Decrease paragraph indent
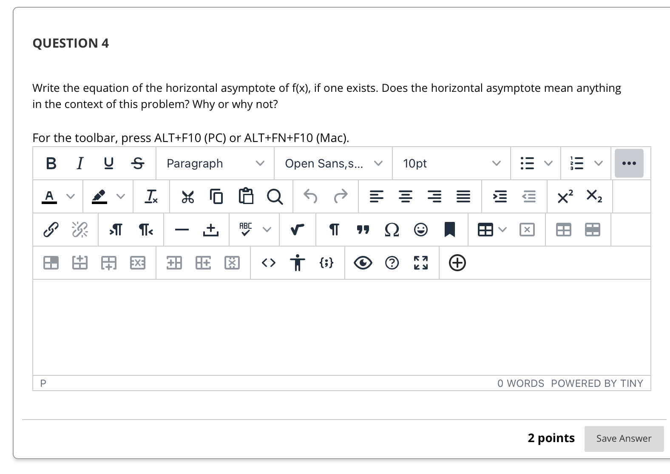 point(529,196)
